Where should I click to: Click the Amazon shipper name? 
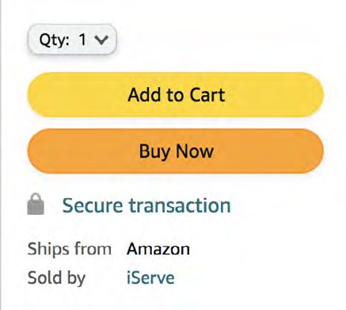point(158,249)
